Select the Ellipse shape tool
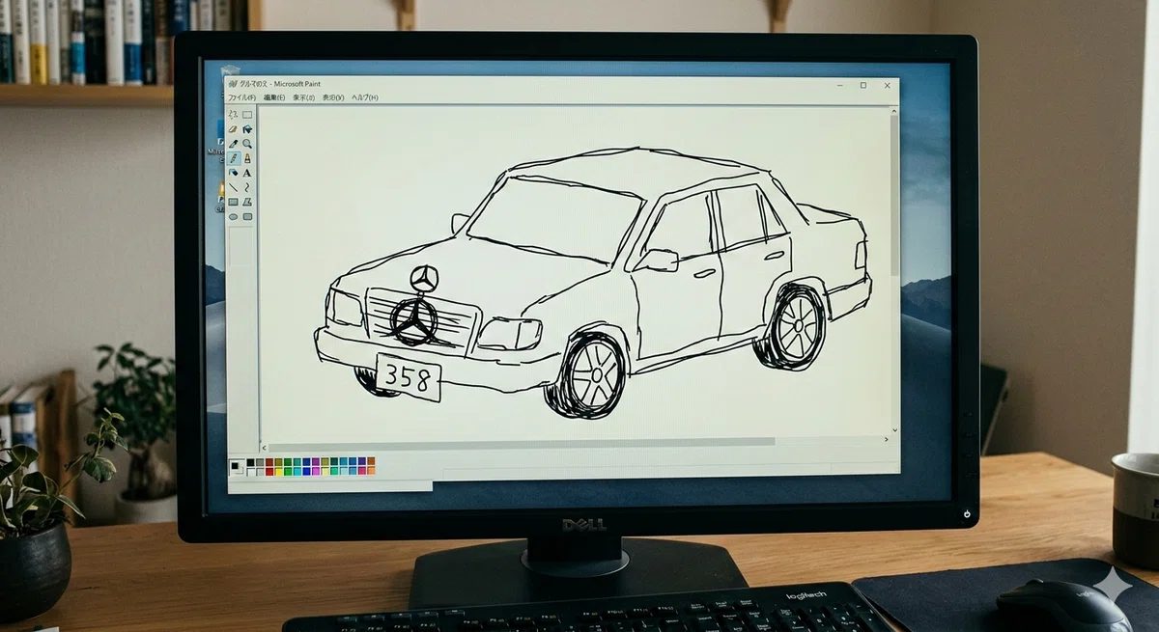1159x632 pixels. pyautogui.click(x=233, y=217)
